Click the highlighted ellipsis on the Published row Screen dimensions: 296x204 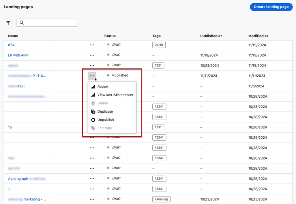tap(92, 76)
